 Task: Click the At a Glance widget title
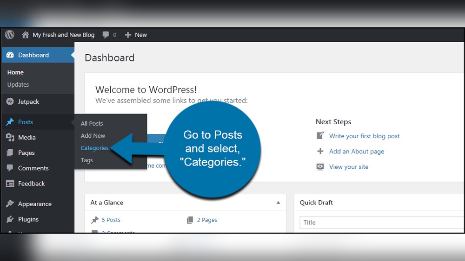coord(107,203)
